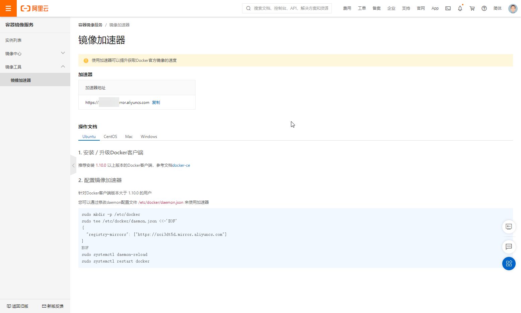Click the accelerator URL text
Image resolution: width=521 pixels, height=313 pixels.
(x=117, y=103)
